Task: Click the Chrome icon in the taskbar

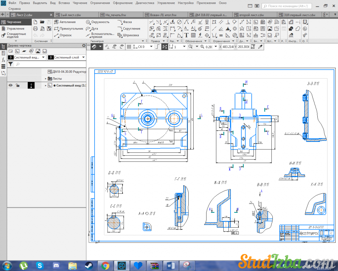Action: (x=105, y=265)
